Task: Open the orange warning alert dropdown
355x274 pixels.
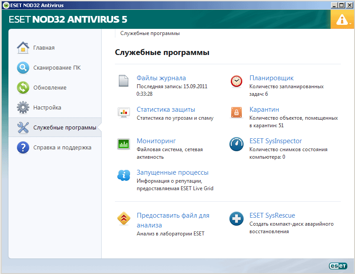Action: coord(342,20)
